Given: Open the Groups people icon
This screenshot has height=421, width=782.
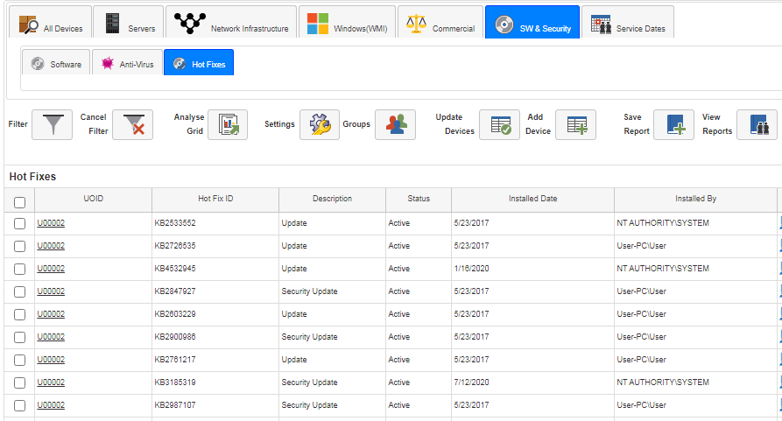Looking at the screenshot, I should pos(396,124).
